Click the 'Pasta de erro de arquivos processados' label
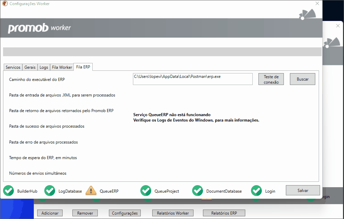This screenshot has height=219, width=344. click(43, 142)
